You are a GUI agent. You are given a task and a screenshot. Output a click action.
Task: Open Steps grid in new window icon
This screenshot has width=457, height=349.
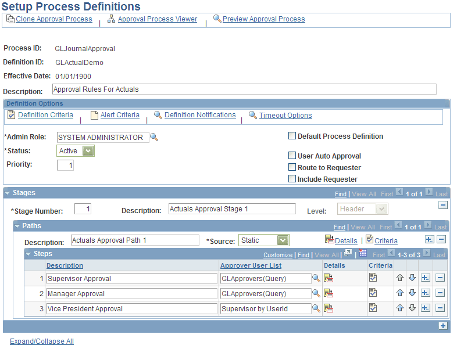click(x=348, y=253)
